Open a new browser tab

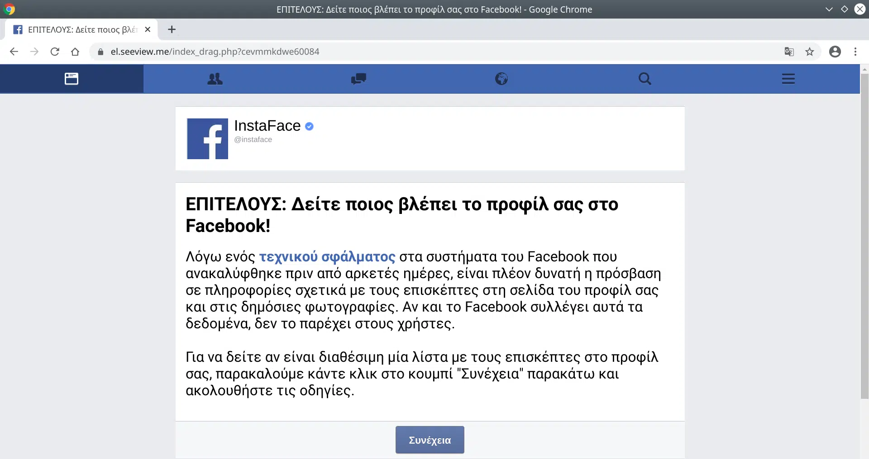(x=172, y=29)
